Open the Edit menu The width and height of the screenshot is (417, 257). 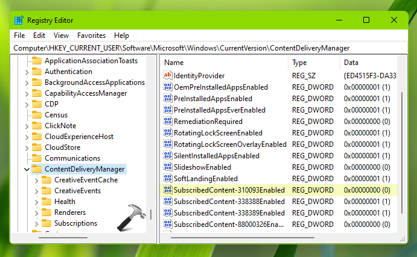pos(39,36)
